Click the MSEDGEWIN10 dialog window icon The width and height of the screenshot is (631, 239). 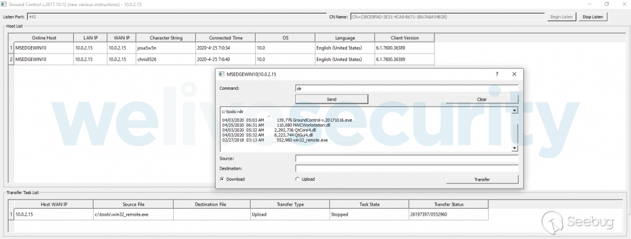point(221,74)
